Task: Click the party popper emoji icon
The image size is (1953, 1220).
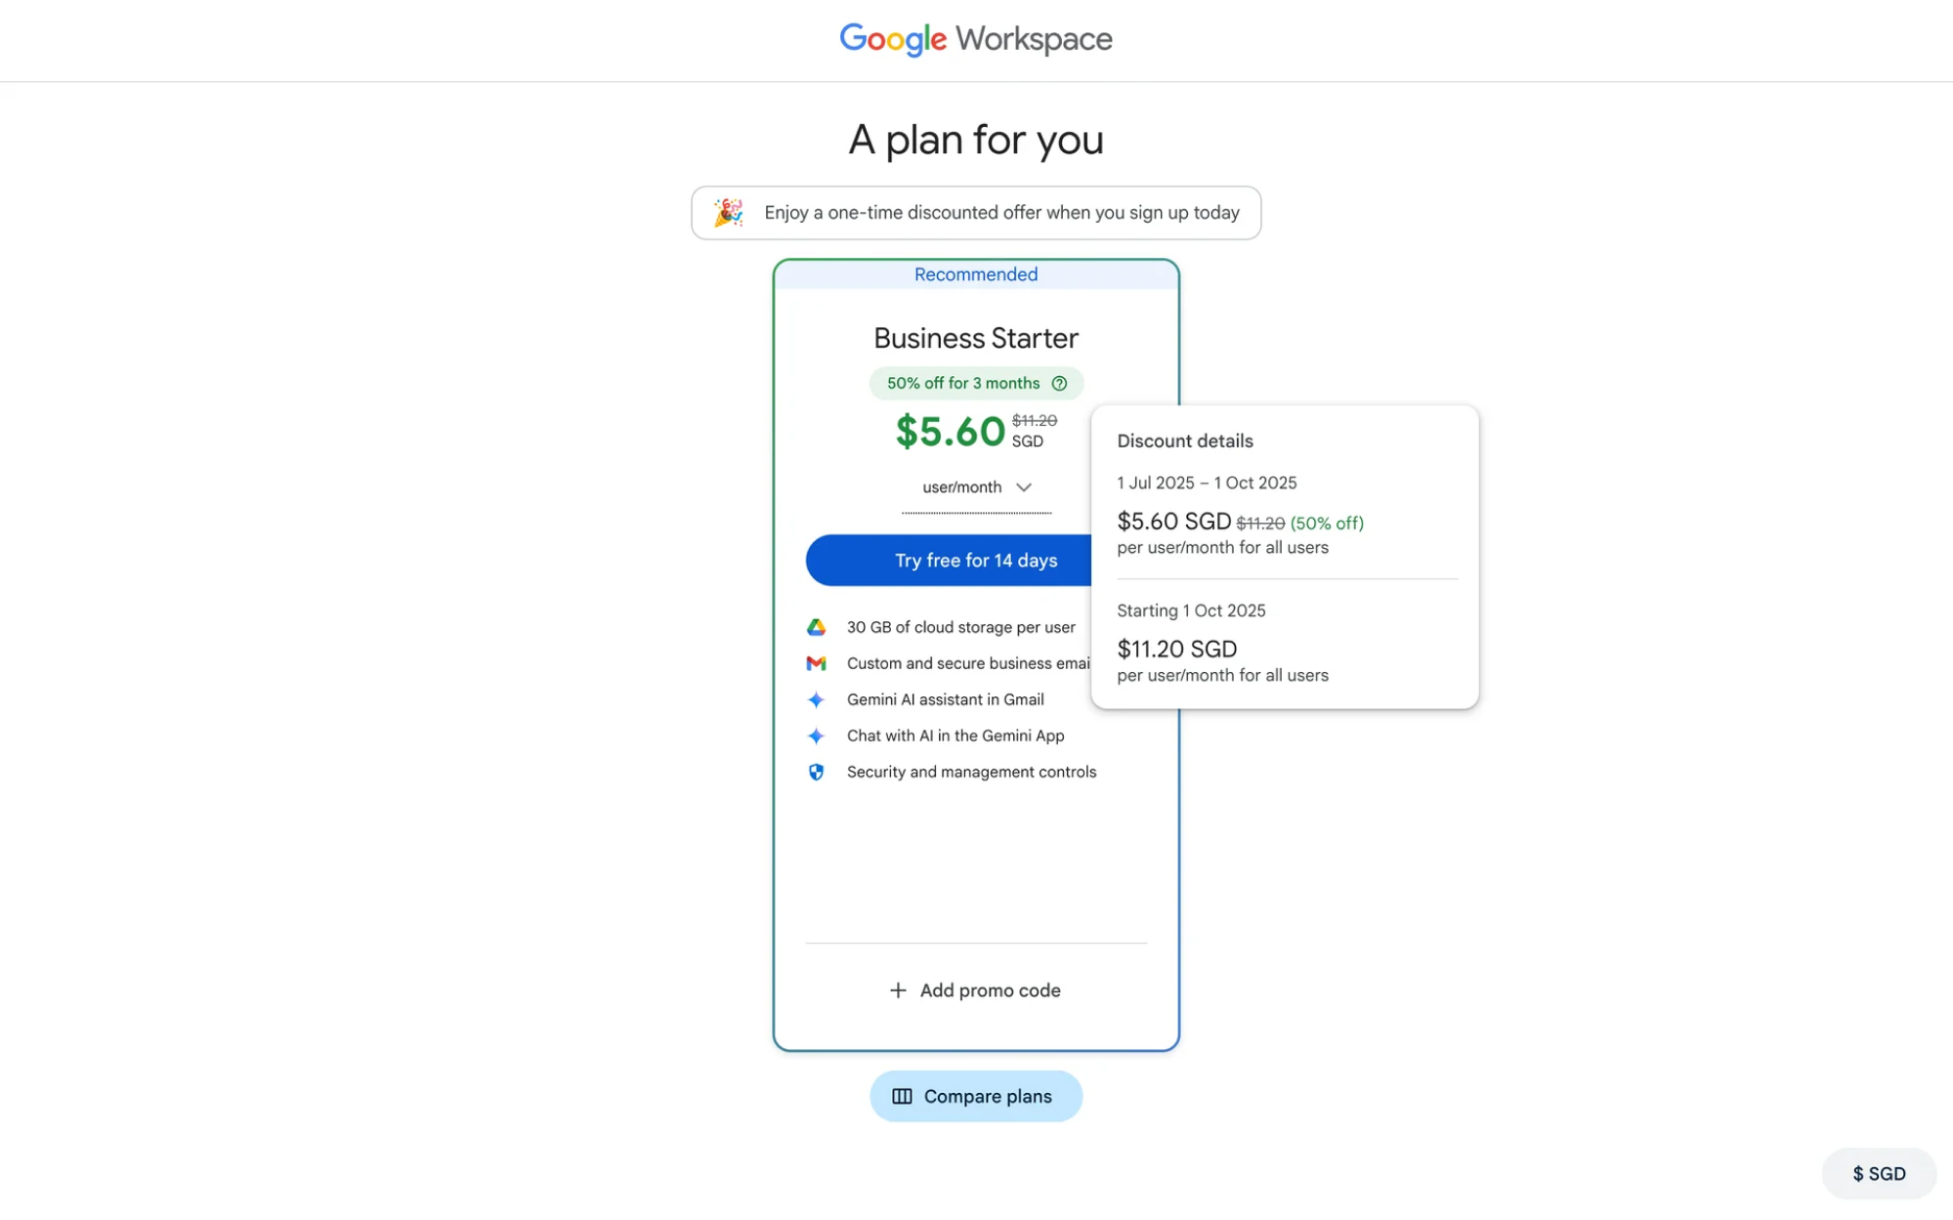Action: click(728, 212)
